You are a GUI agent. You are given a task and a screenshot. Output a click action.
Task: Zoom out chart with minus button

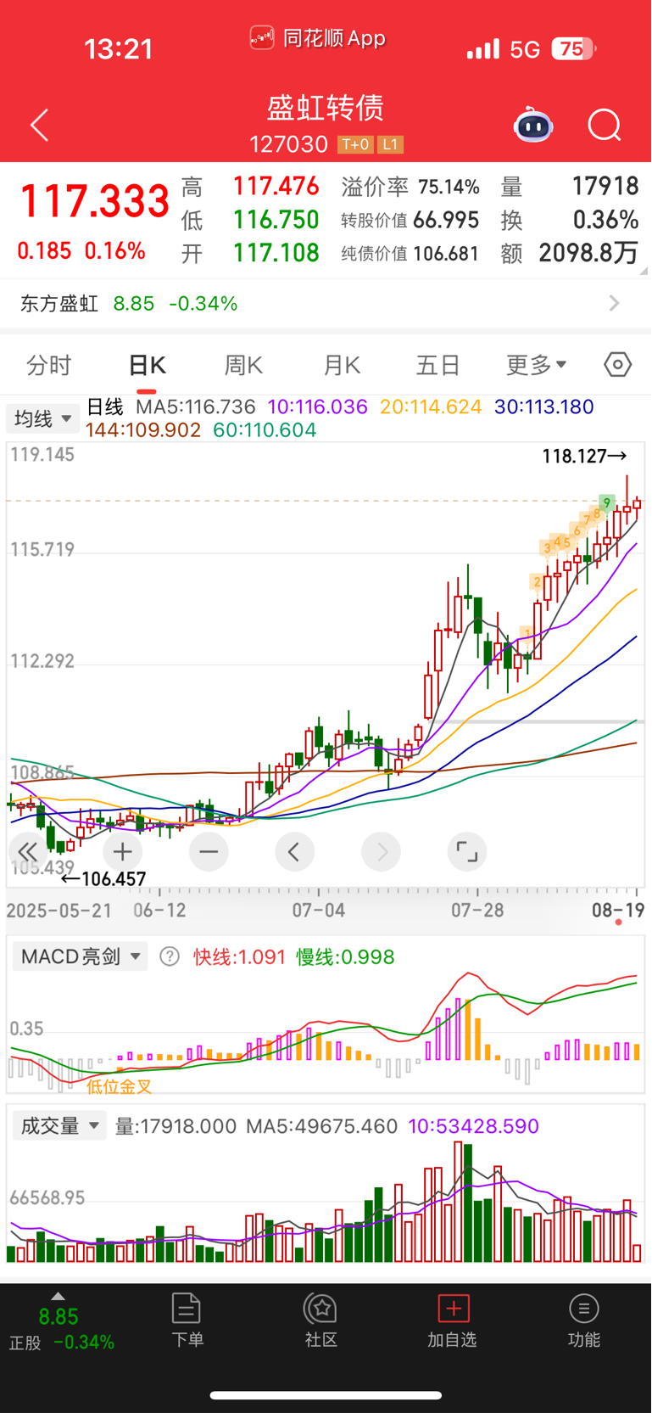pyautogui.click(x=209, y=851)
